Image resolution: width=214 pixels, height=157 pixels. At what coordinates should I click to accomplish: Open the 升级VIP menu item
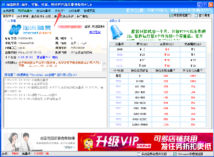coord(59,11)
